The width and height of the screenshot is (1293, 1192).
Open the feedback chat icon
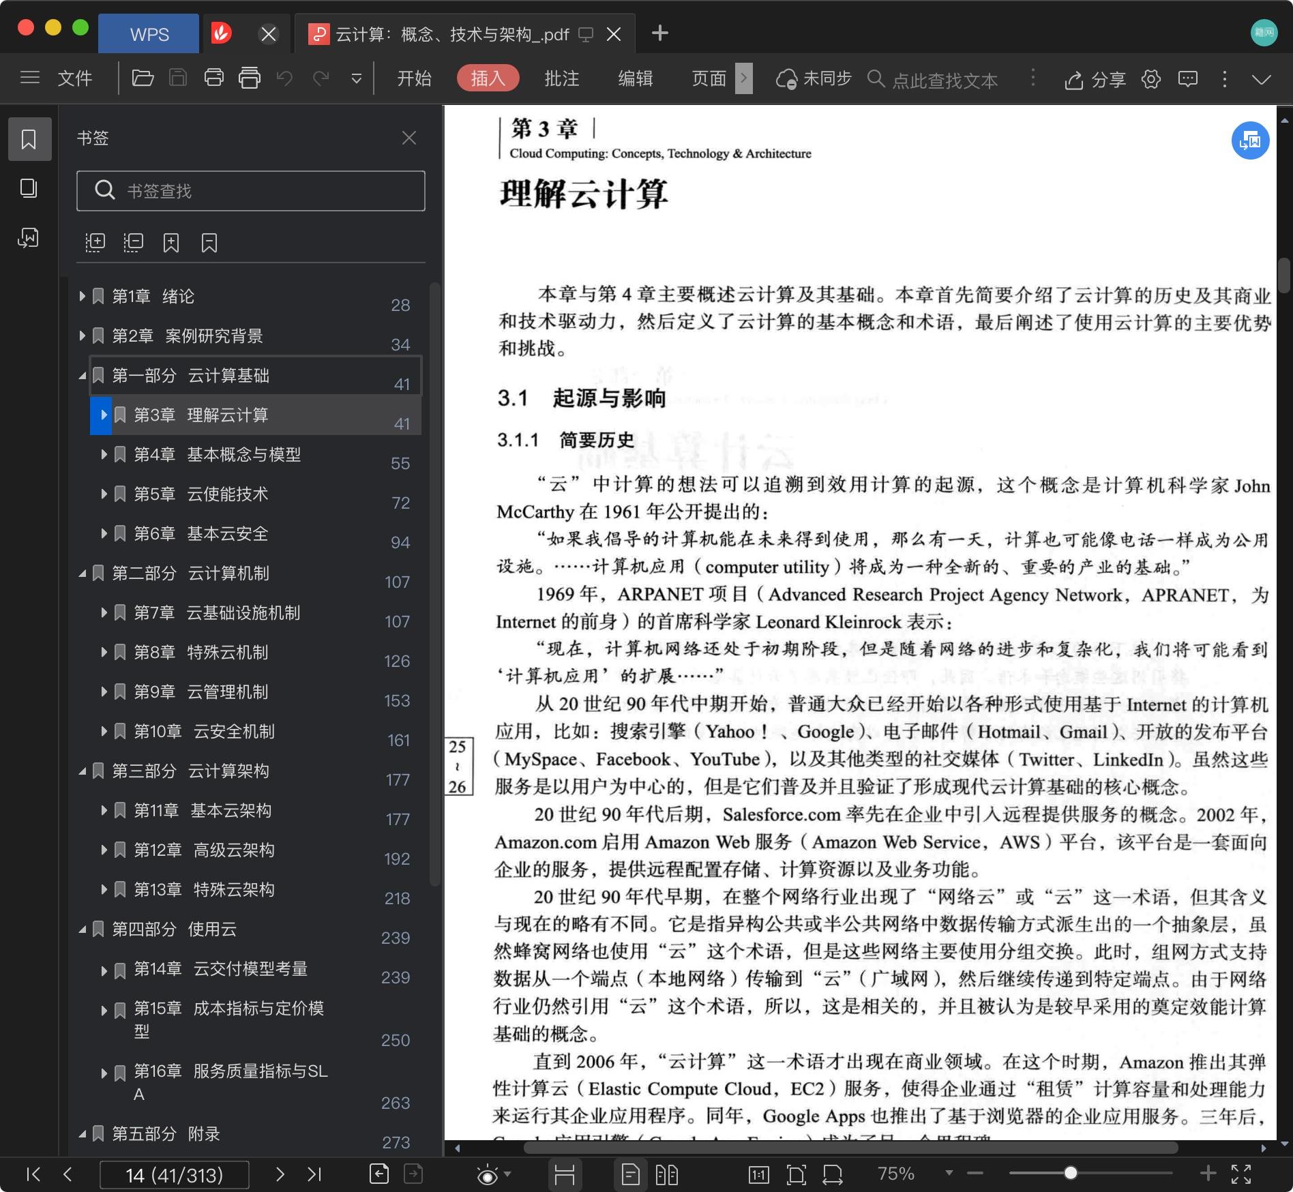[x=1188, y=79]
